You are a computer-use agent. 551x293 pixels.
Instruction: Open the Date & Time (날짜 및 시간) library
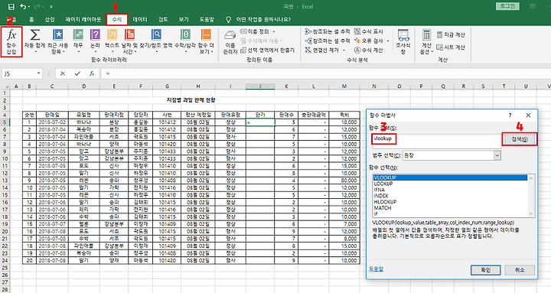pos(129,41)
